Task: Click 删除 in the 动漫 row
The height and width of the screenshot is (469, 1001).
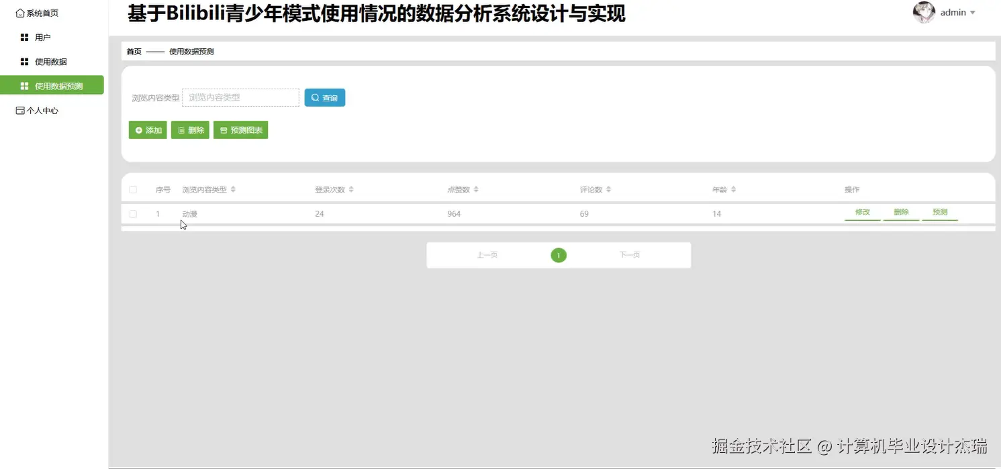Action: (901, 213)
